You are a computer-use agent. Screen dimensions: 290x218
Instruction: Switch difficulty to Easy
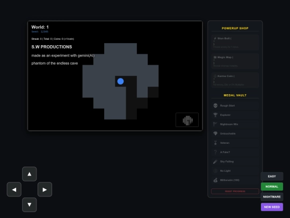click(x=272, y=177)
